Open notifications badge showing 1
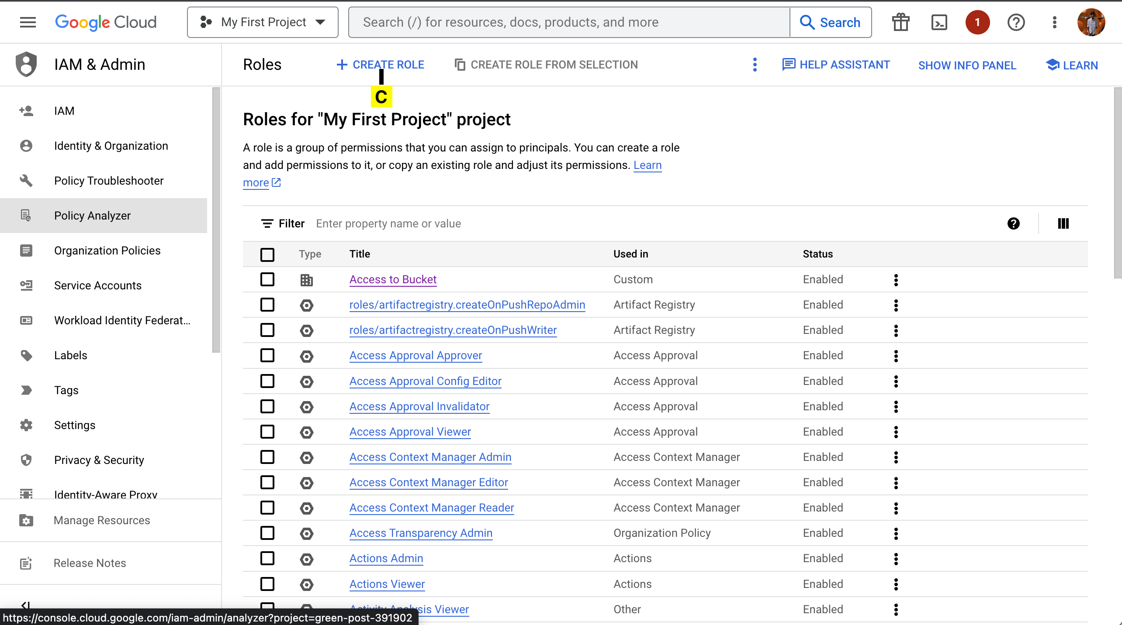Image resolution: width=1122 pixels, height=625 pixels. (977, 22)
